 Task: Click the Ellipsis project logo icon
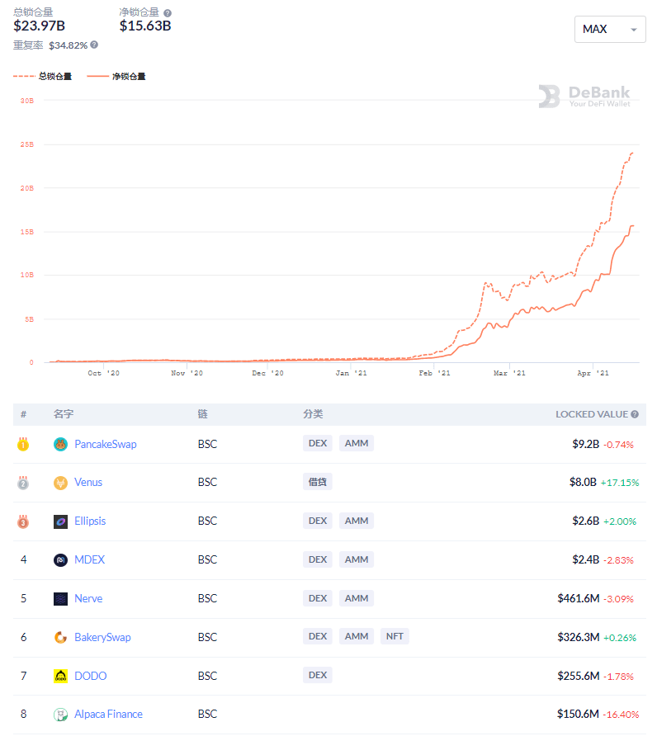point(60,521)
